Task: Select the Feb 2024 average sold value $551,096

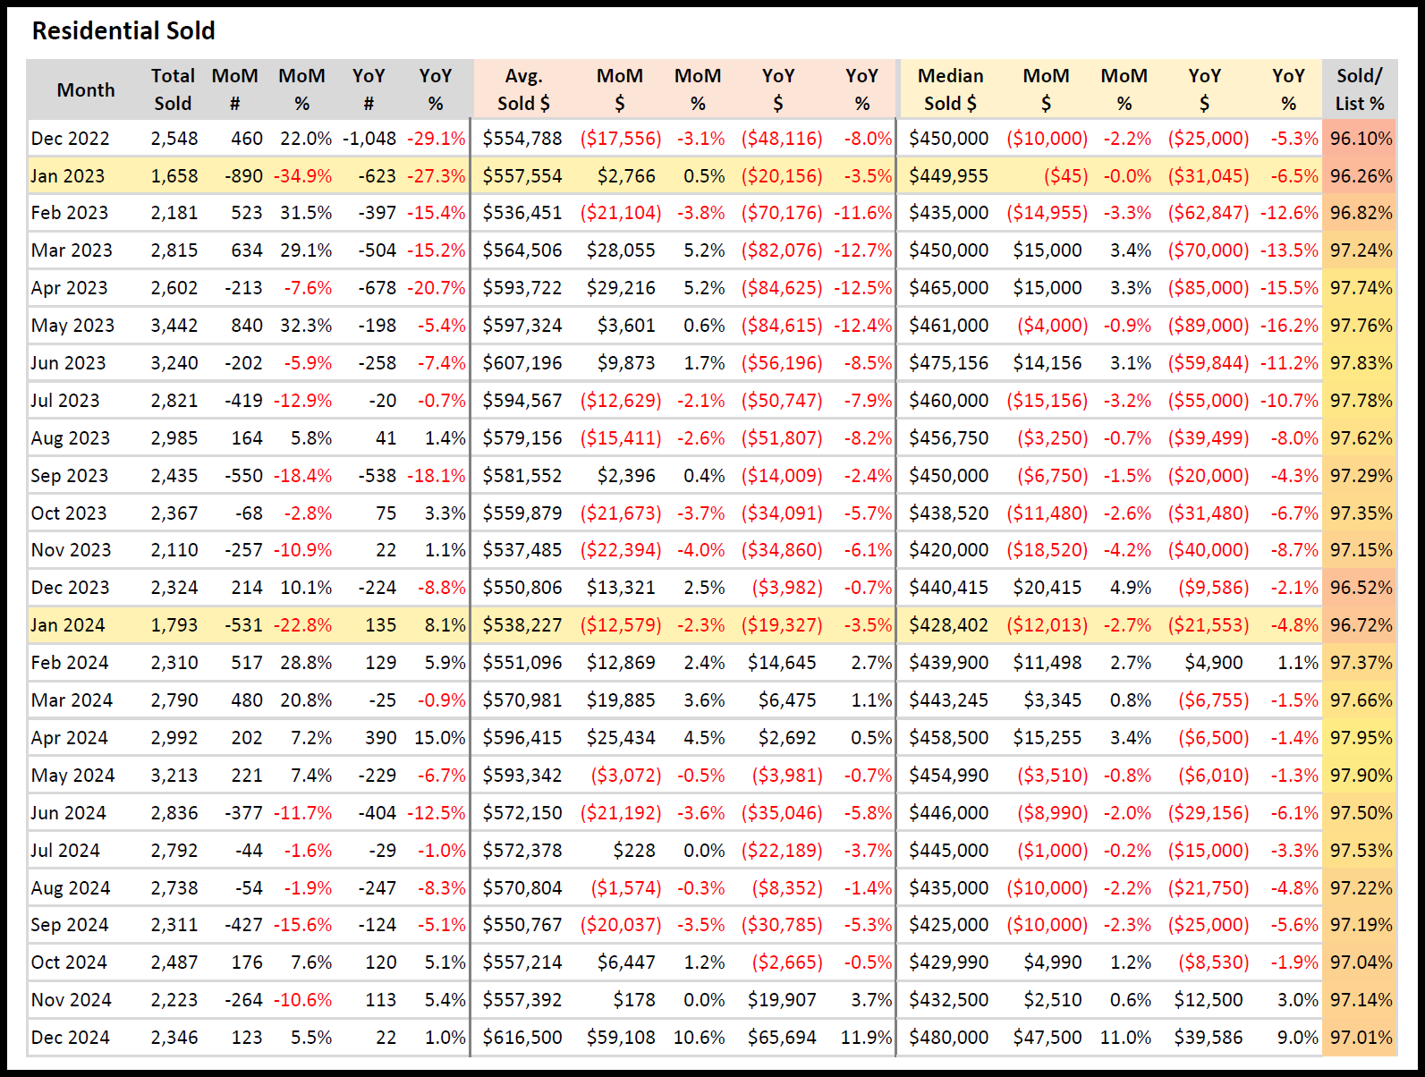Action: (522, 663)
